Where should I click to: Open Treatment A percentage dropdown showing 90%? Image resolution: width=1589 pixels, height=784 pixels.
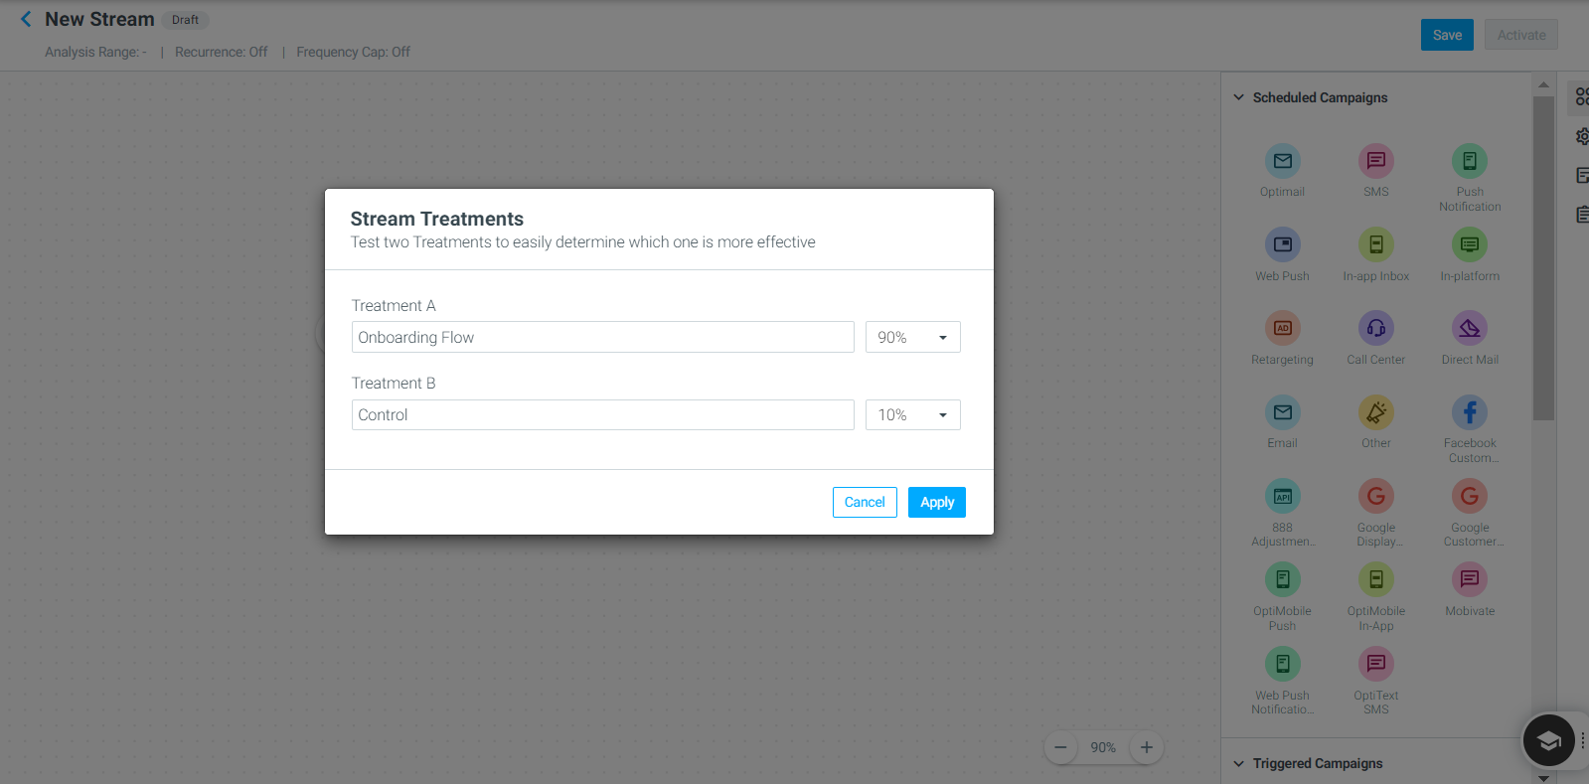912,337
